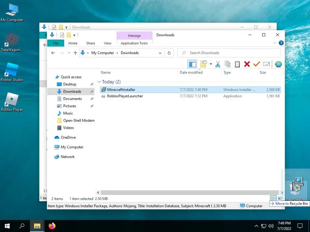The width and height of the screenshot is (310, 232).
Task: Click the Copy toolbar icon
Action: click(x=228, y=64)
